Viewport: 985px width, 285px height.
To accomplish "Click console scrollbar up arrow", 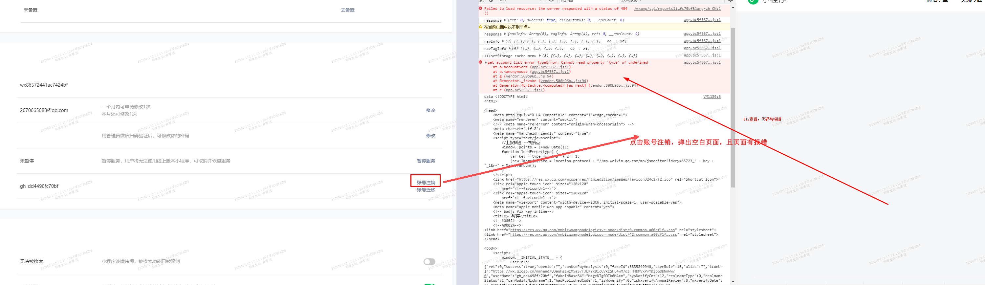I will (733, 7).
